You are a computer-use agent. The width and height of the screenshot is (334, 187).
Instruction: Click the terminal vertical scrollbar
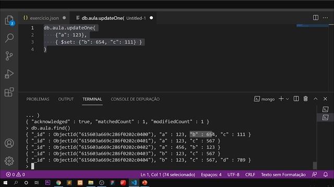click(315, 166)
